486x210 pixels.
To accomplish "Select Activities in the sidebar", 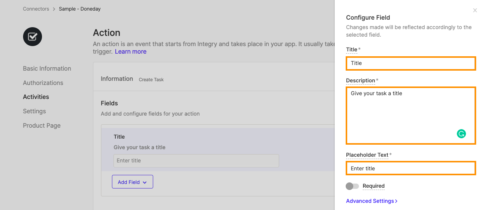I will tap(36, 97).
